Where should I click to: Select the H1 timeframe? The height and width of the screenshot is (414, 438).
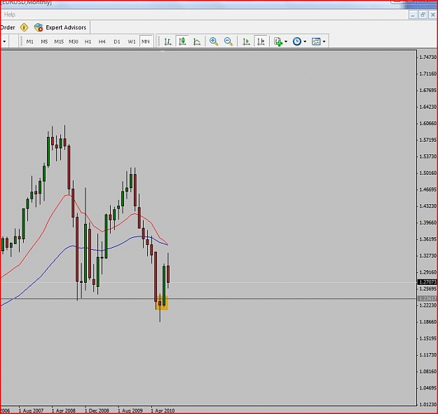88,41
